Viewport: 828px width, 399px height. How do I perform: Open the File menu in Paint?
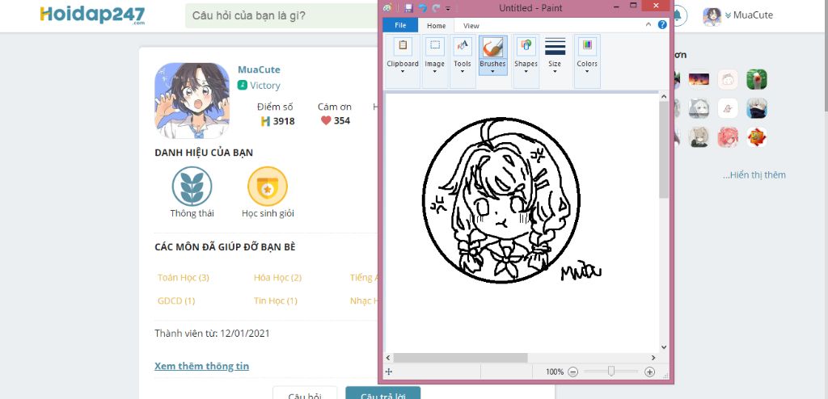click(400, 25)
